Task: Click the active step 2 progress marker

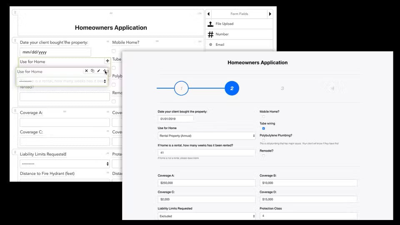Action: pos(232,88)
